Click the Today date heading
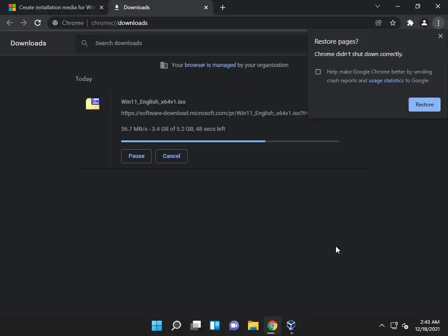The image size is (448, 336). 84,79
